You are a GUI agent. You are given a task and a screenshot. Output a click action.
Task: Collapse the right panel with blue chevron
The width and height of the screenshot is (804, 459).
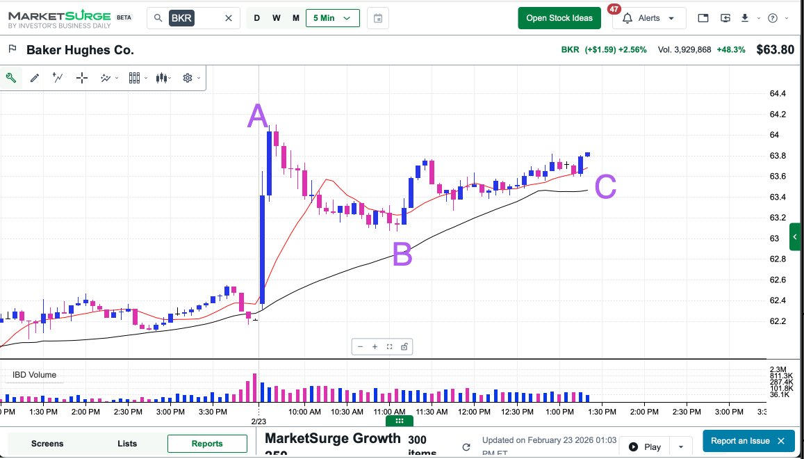coord(796,236)
